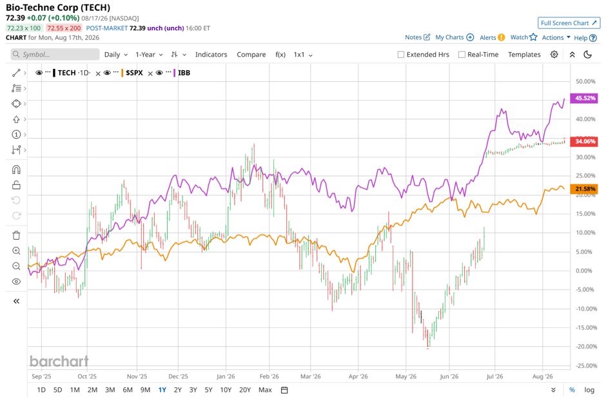Select the 3M time range
The image size is (606, 399).
tap(110, 390)
